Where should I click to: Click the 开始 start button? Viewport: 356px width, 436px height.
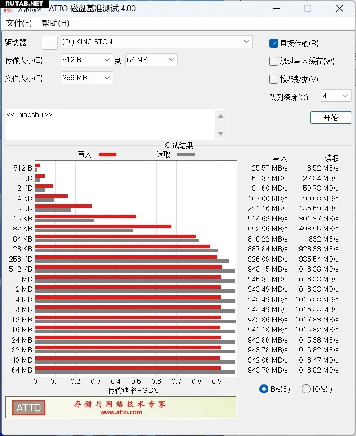pos(330,118)
